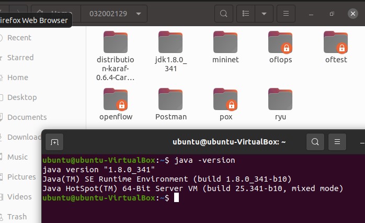Screen dimensions: 365x223
Task: Click the file manager search icon
Action: tap(223, 14)
